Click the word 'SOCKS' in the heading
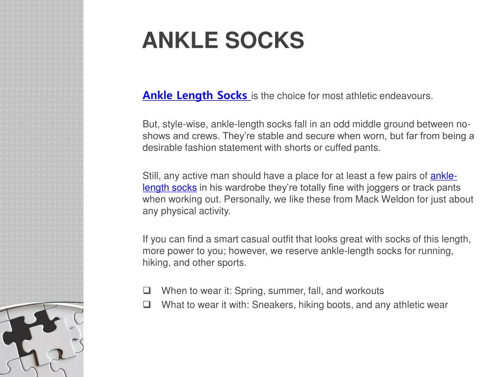Viewport: 503px width, 377px height. 264,40
